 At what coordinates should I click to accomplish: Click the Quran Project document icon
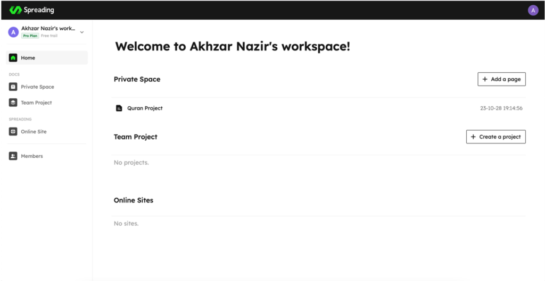pyautogui.click(x=119, y=108)
